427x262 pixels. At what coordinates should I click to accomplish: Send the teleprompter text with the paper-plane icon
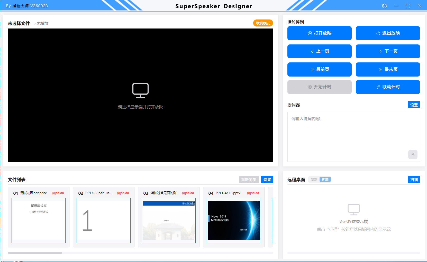tap(413, 154)
